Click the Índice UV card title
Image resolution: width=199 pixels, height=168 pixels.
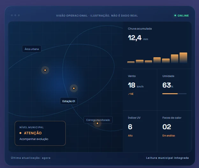coord(134,118)
